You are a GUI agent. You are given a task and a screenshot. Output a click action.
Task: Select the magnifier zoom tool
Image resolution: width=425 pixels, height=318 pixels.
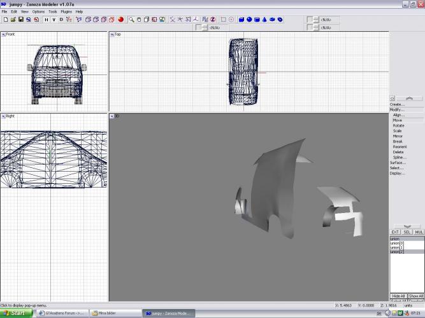click(x=132, y=20)
